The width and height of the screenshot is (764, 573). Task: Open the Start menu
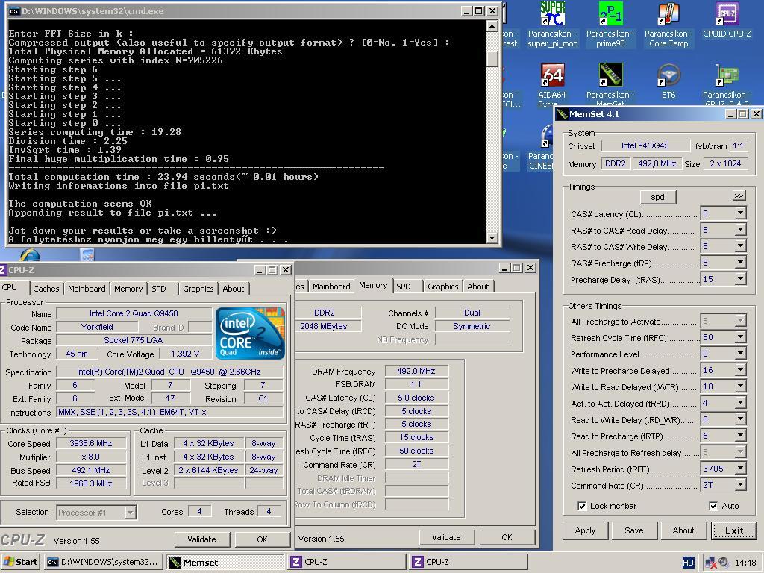point(20,562)
